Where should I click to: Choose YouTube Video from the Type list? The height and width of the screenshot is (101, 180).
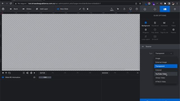coord(166,74)
